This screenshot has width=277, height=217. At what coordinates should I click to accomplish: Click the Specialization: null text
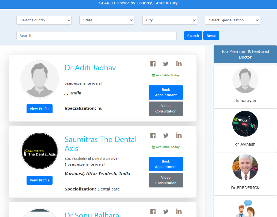coord(85,108)
